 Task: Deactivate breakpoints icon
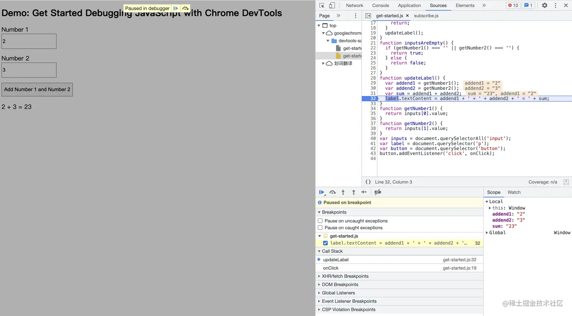click(x=378, y=192)
